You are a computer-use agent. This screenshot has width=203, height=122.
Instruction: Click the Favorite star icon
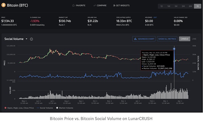73,5
